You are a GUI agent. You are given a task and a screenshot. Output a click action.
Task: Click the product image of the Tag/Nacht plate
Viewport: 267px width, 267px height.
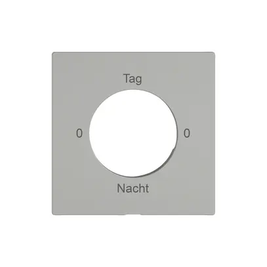click(133, 133)
